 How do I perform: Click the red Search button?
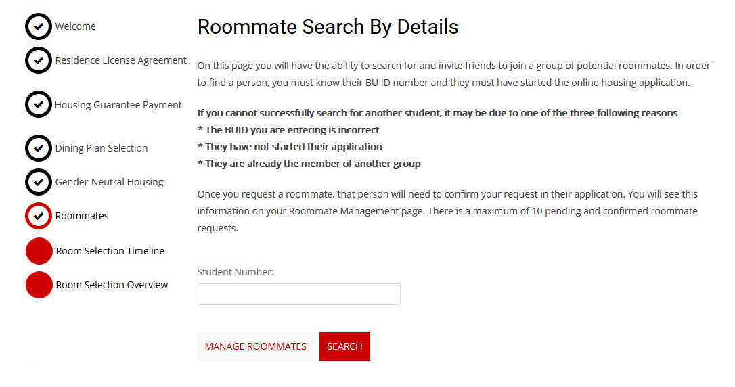(344, 346)
